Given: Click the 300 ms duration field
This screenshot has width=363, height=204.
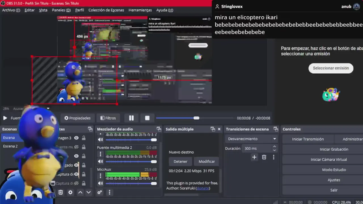Looking at the screenshot, I should tap(257, 148).
